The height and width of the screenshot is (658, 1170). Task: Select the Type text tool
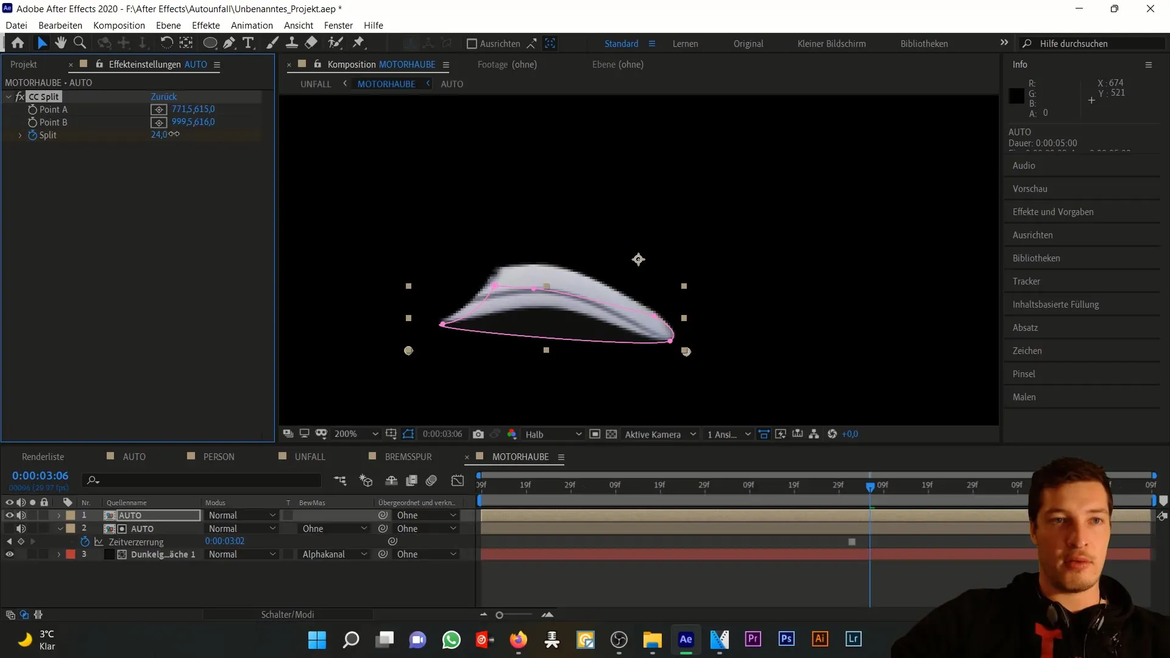248,43
